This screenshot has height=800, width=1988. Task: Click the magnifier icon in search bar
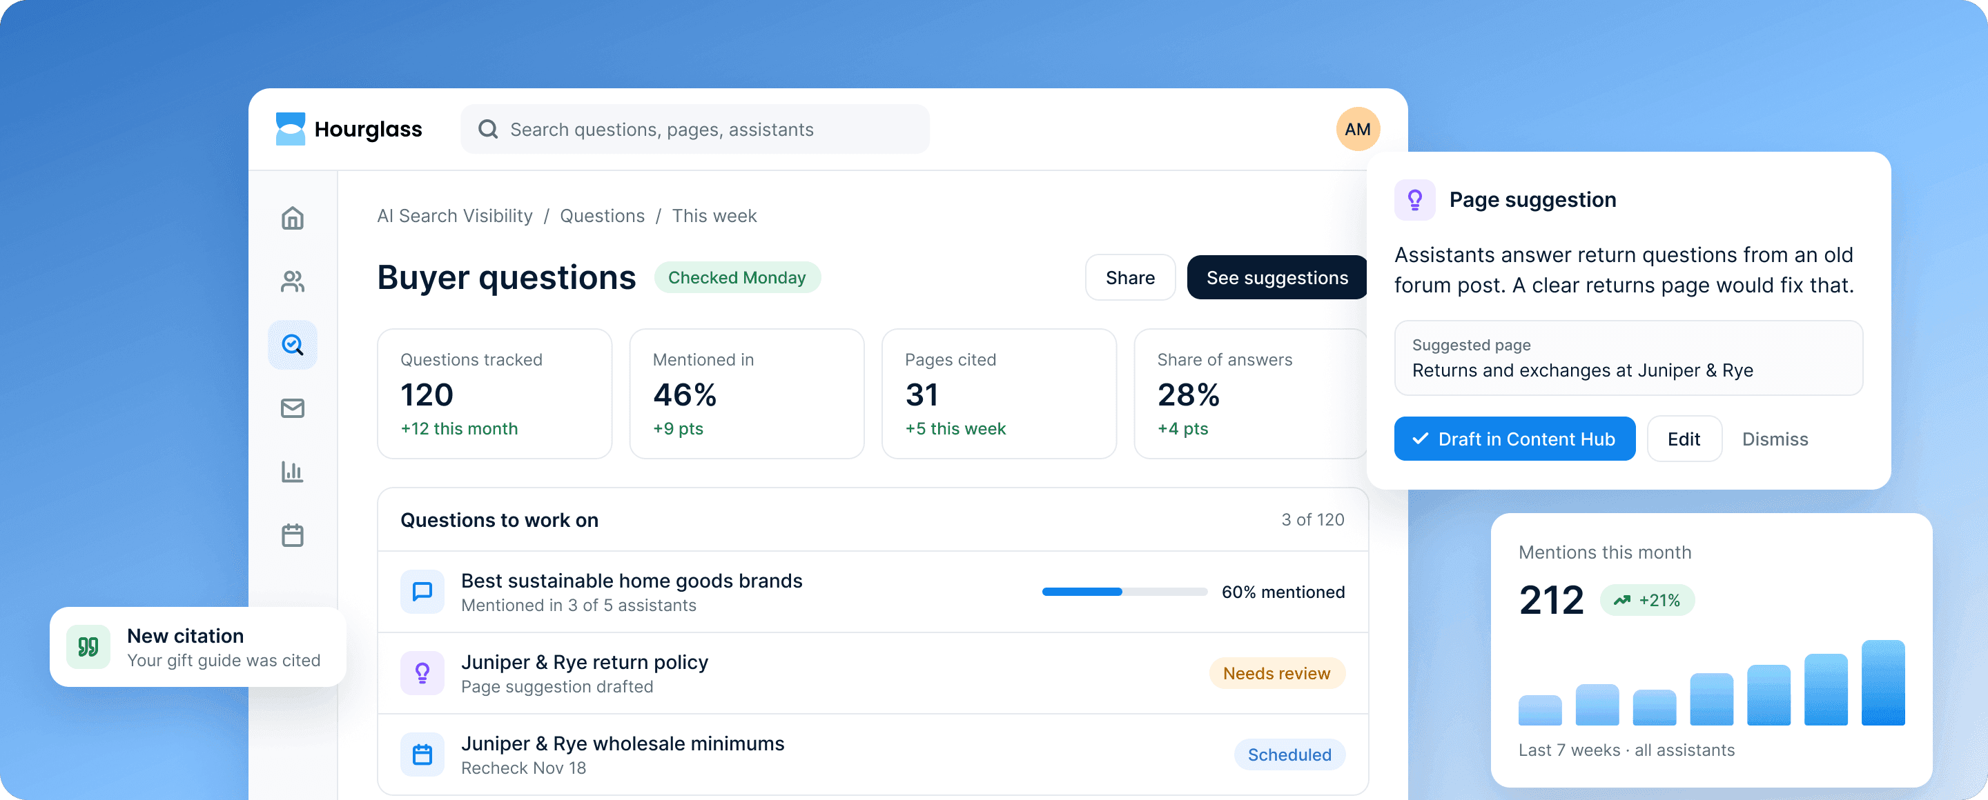click(x=488, y=129)
